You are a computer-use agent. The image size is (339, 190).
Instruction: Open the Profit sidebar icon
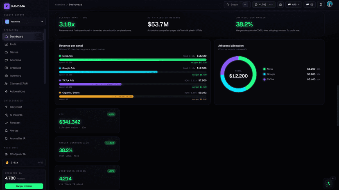click(x=6, y=44)
